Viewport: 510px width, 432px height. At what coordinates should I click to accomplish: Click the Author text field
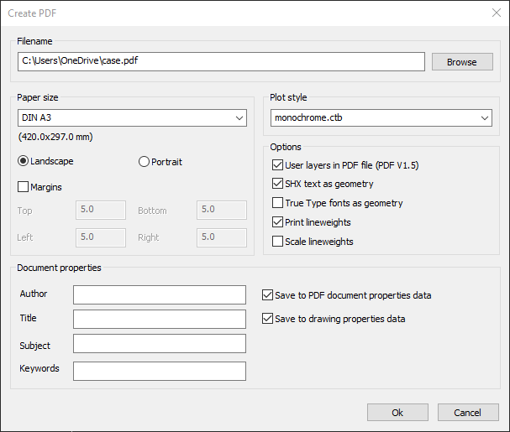(160, 294)
